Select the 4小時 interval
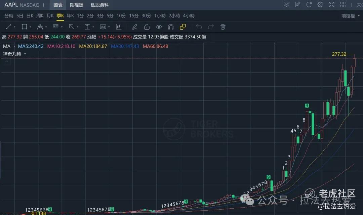 [x=189, y=16]
